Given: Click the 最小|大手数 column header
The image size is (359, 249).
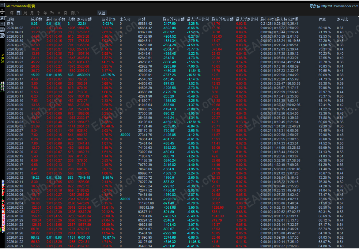Looking at the screenshot, I should pos(56,20).
